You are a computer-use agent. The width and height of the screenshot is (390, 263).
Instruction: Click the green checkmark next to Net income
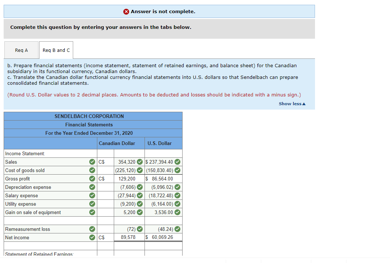point(92,237)
